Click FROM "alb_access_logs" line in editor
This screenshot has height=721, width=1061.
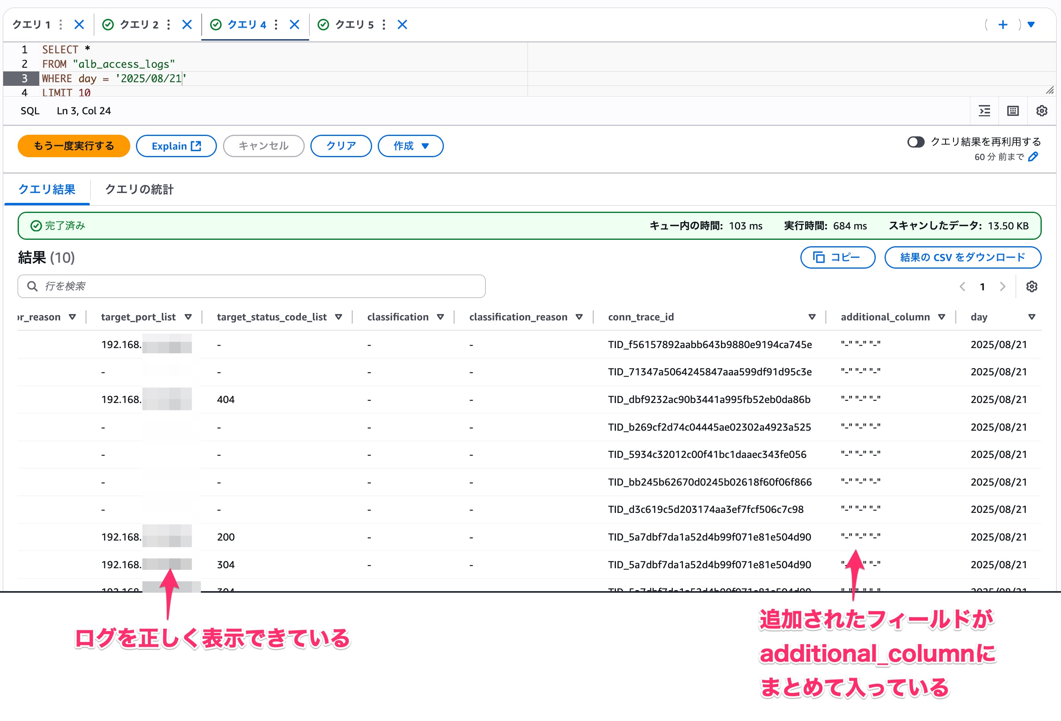click(x=109, y=64)
